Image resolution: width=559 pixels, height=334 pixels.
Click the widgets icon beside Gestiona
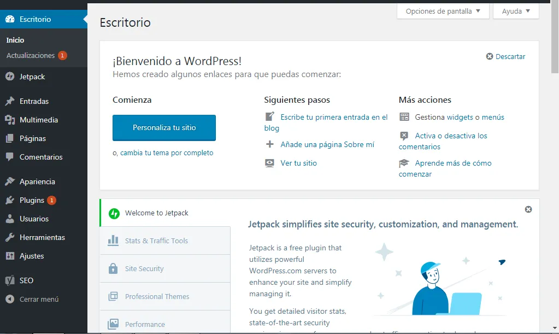[x=404, y=117]
